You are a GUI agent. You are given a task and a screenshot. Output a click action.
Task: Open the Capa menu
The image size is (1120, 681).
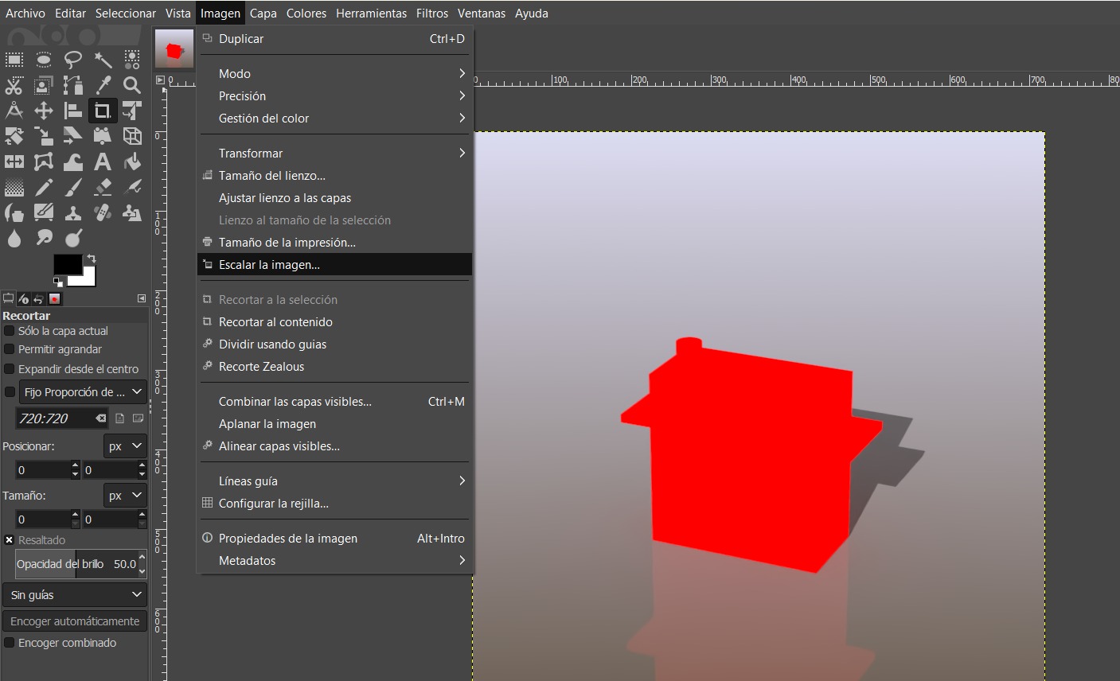263,14
